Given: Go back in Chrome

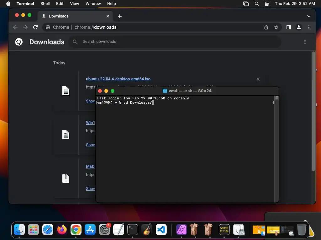Looking at the screenshot, I should tap(15, 27).
